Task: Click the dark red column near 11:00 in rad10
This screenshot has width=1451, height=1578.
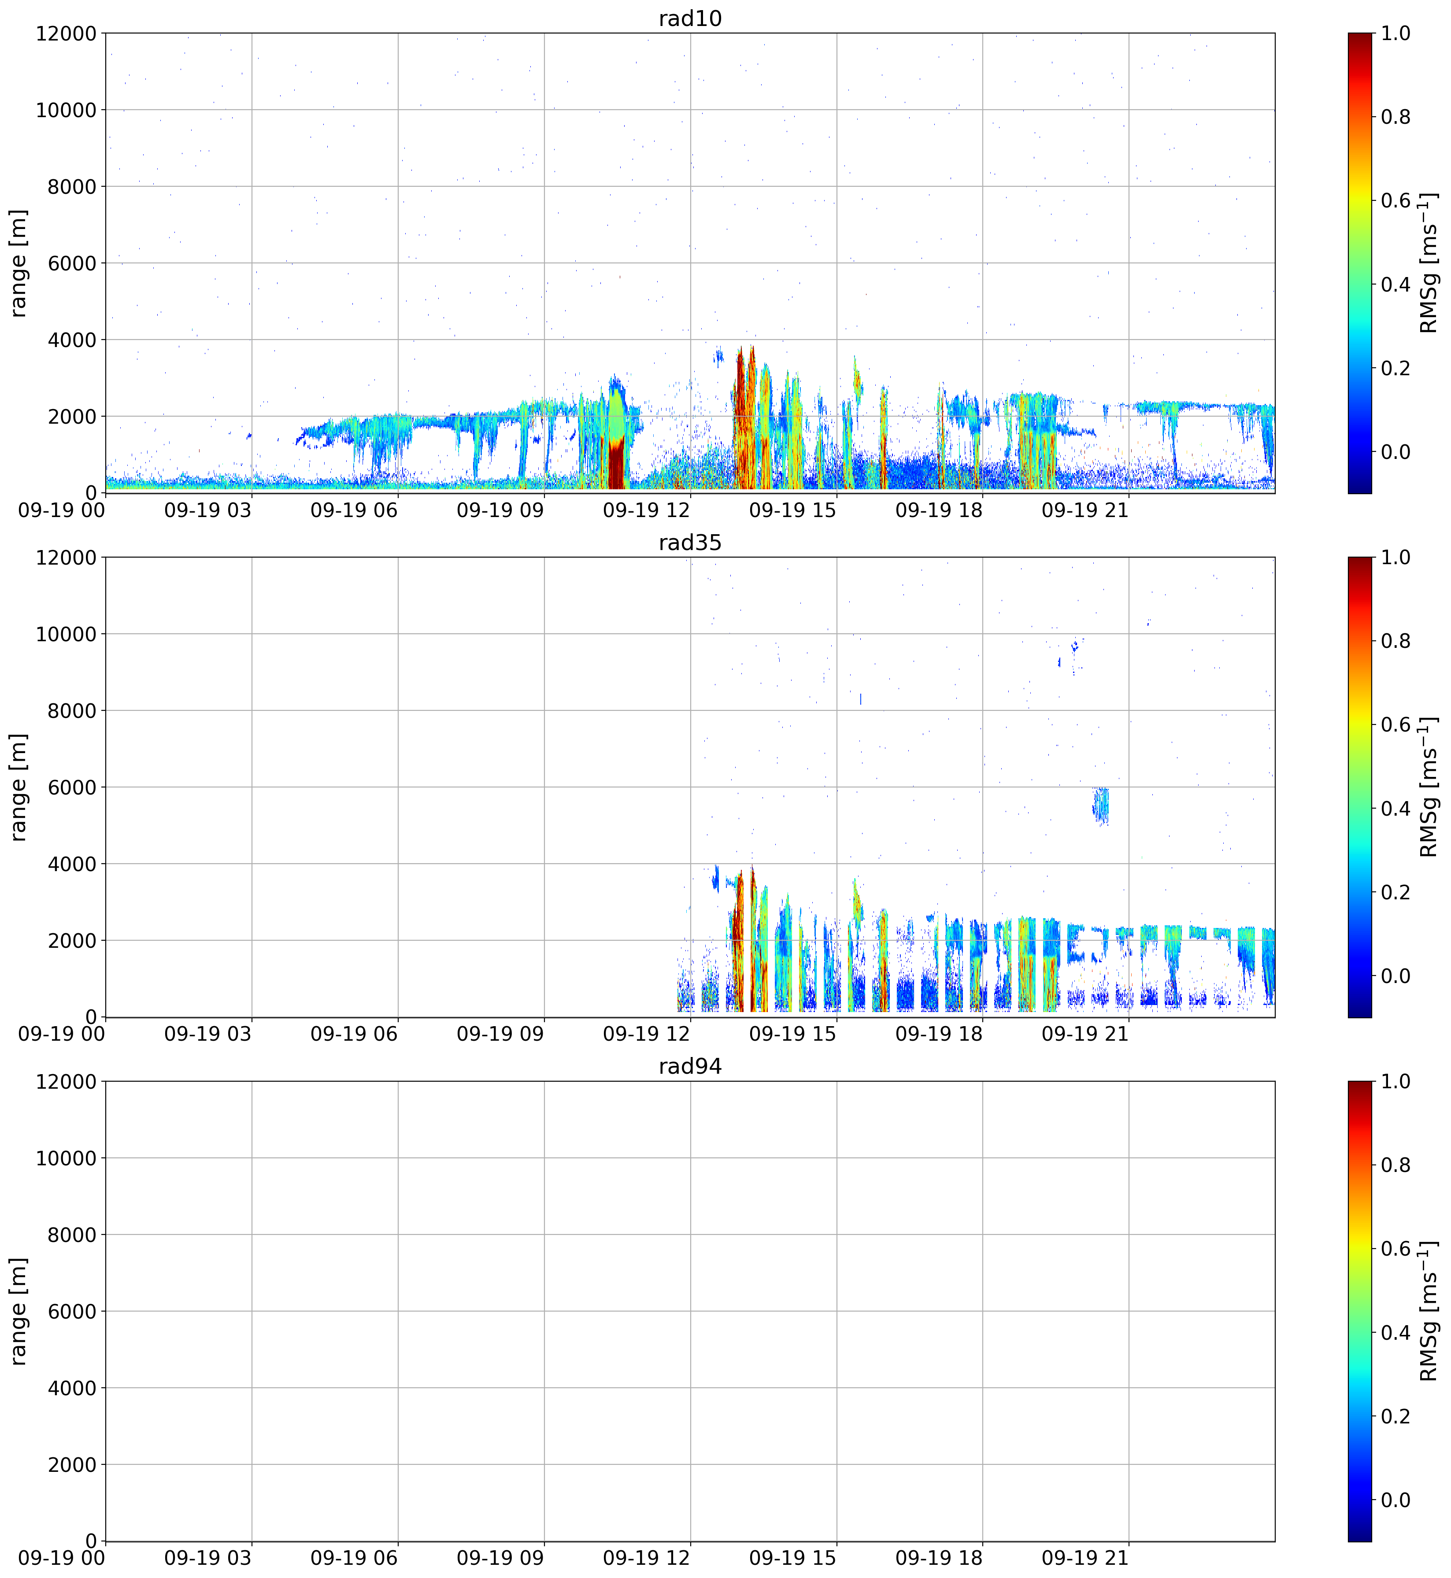Action: [x=616, y=463]
